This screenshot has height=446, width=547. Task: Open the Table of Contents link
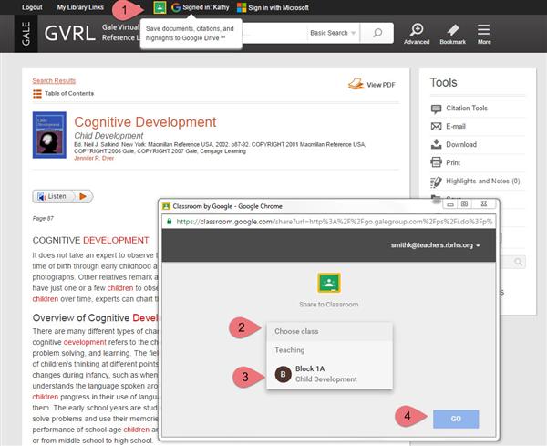[x=69, y=94]
